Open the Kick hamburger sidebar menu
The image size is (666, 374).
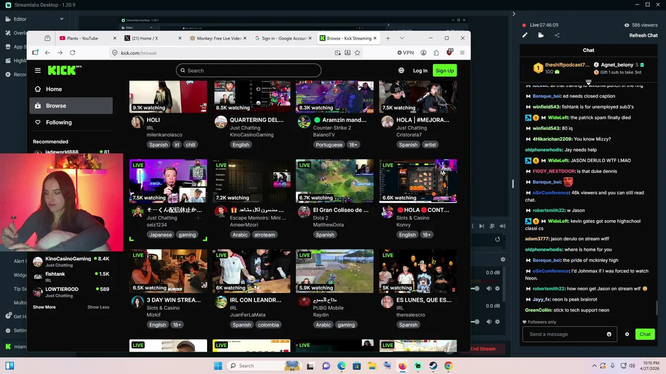coord(37,71)
